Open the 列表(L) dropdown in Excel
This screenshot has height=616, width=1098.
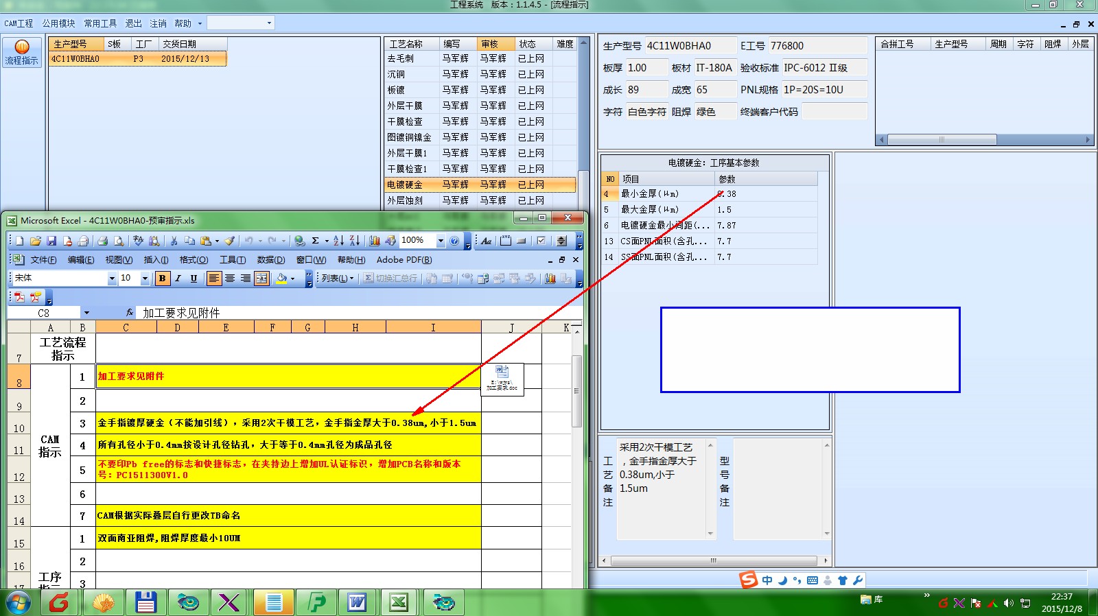point(337,278)
